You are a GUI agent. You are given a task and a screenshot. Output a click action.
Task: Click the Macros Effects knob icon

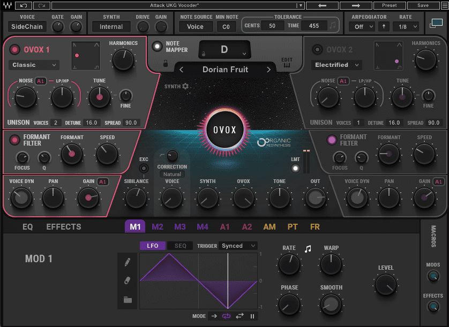(x=433, y=307)
